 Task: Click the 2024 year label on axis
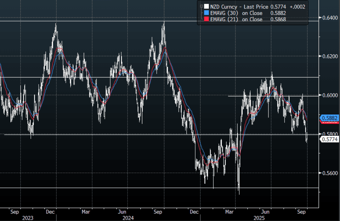tap(128, 218)
